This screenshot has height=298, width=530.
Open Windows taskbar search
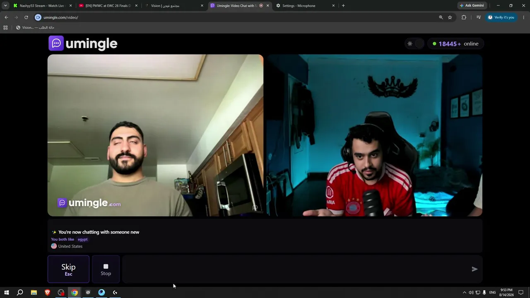tap(20, 293)
